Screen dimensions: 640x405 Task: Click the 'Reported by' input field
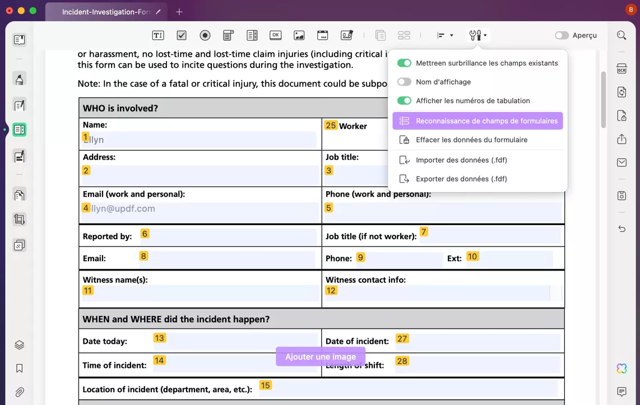coord(230,237)
